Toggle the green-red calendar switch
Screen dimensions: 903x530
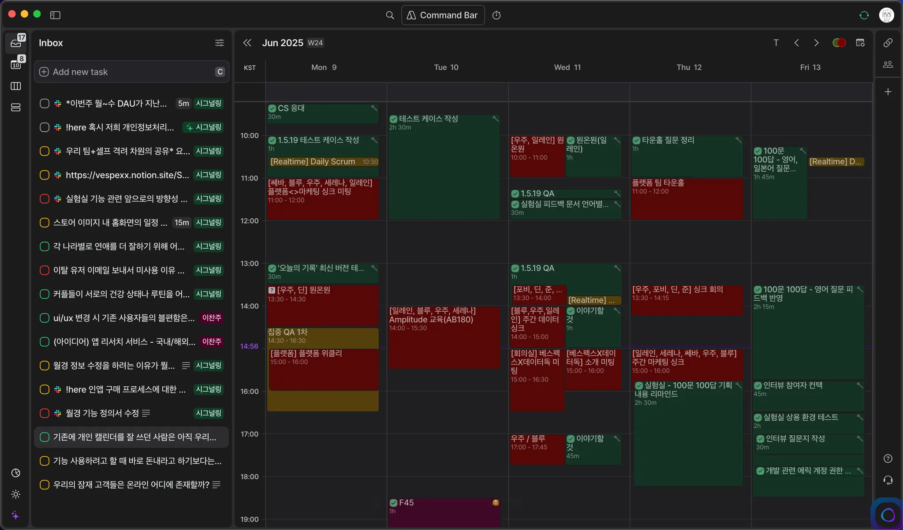pyautogui.click(x=839, y=43)
